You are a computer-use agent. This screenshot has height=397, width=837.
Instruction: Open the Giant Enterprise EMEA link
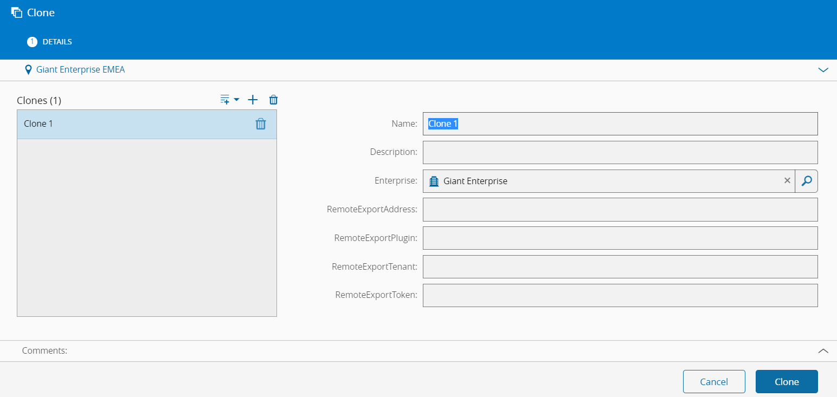pos(80,70)
